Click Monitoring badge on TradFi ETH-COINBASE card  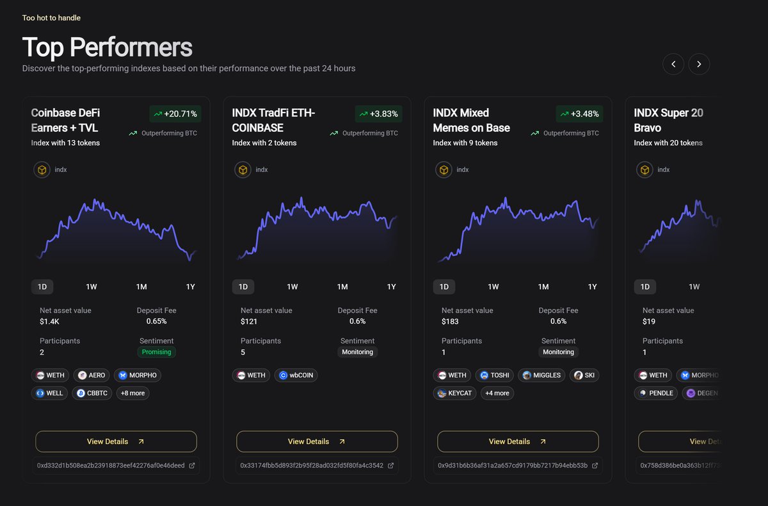(358, 352)
